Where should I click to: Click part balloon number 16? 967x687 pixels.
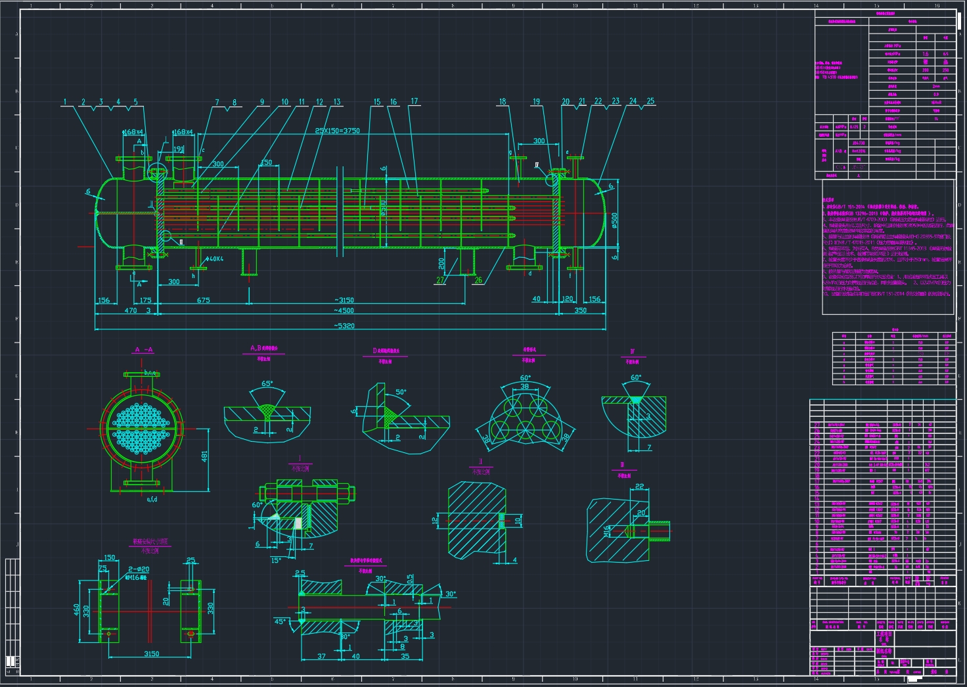click(394, 102)
